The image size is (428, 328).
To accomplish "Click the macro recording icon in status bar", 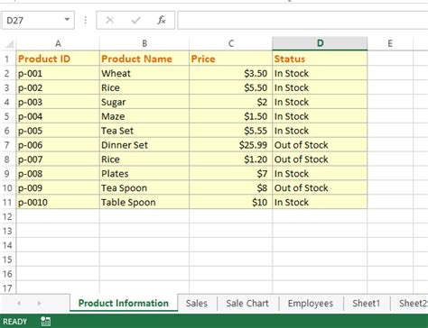I will (46, 321).
